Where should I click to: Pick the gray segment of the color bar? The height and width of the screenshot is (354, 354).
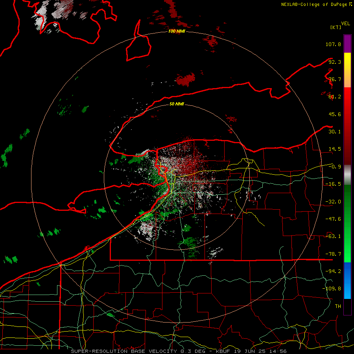[347, 175]
